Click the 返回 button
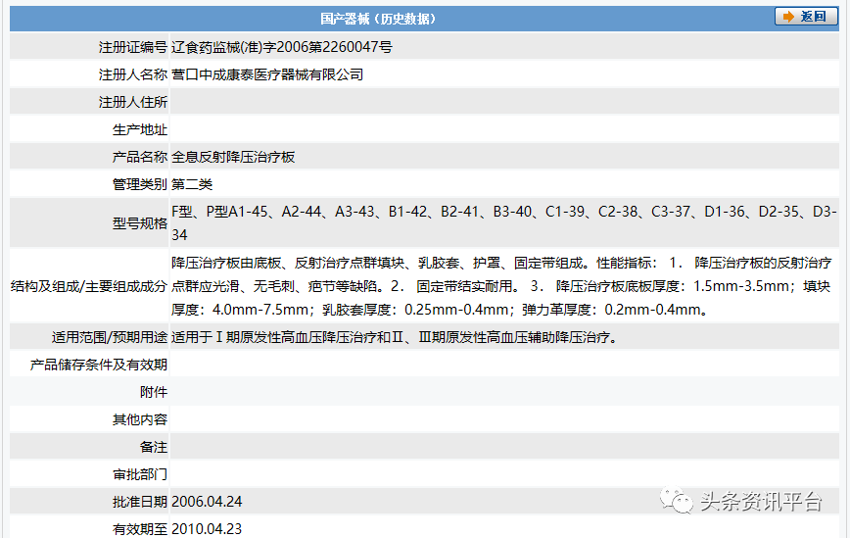Image resolution: width=850 pixels, height=538 pixels. point(802,17)
